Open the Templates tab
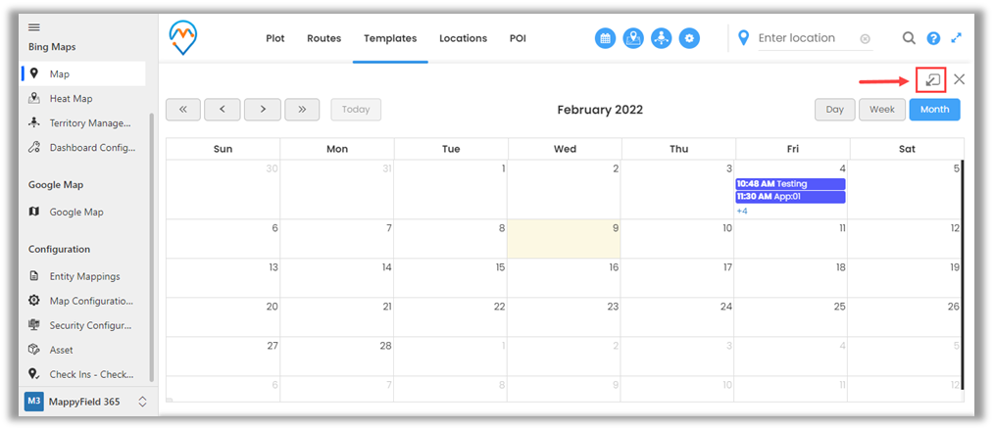This screenshot has height=430, width=994. (x=390, y=38)
